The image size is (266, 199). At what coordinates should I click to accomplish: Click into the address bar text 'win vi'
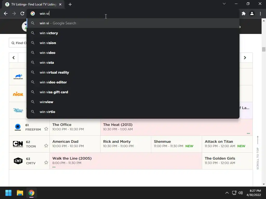44,13
